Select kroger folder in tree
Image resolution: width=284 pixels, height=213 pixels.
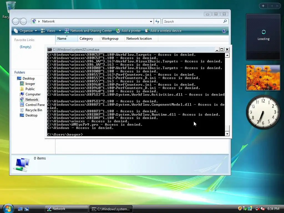[27, 84]
